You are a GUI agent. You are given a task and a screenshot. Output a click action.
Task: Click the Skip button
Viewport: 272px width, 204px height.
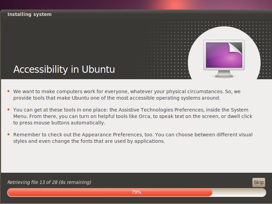click(x=259, y=182)
